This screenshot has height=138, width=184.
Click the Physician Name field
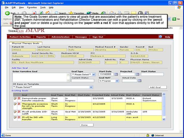coord(146,62)
